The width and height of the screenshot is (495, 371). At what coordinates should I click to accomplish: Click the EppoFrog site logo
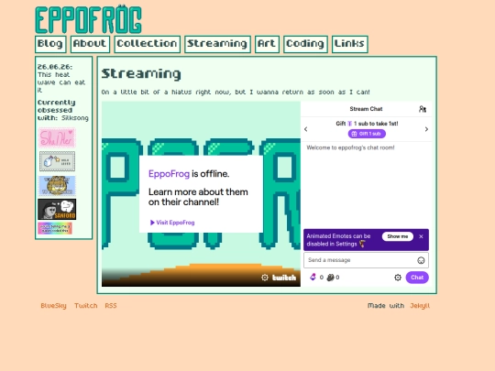pos(88,19)
